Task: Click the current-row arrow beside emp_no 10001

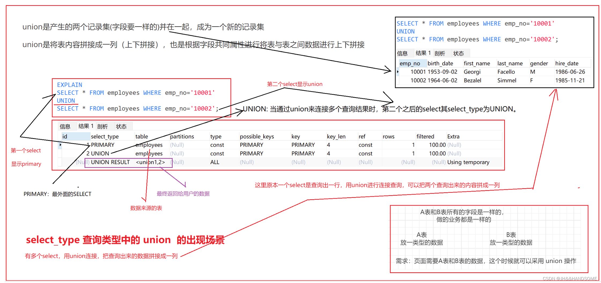Action: click(397, 72)
